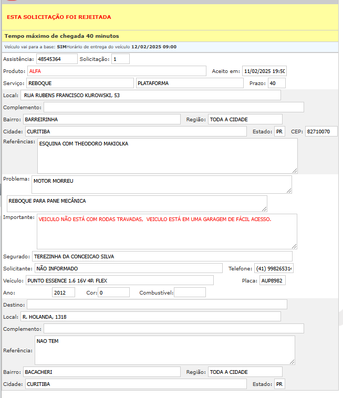
Task: Click the Telefone number field
Action: click(274, 268)
